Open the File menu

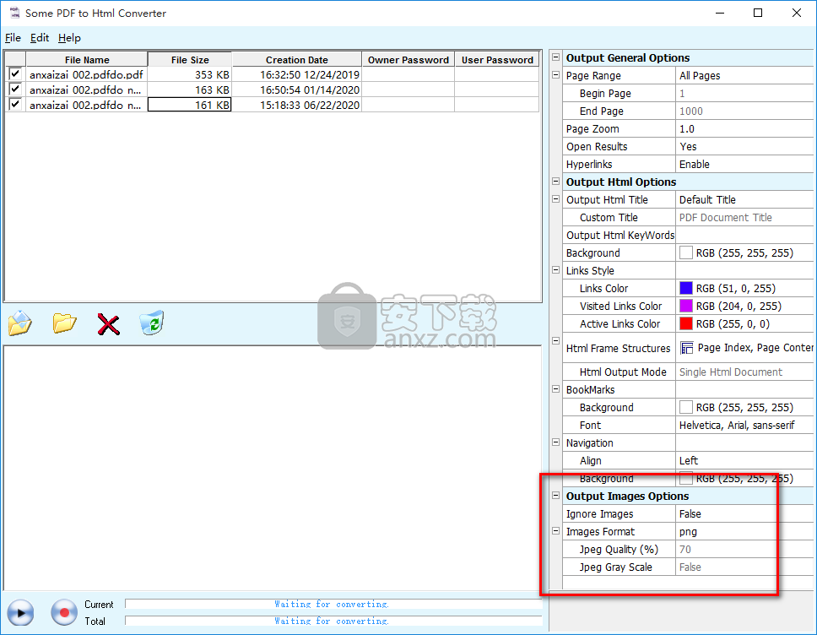click(13, 37)
